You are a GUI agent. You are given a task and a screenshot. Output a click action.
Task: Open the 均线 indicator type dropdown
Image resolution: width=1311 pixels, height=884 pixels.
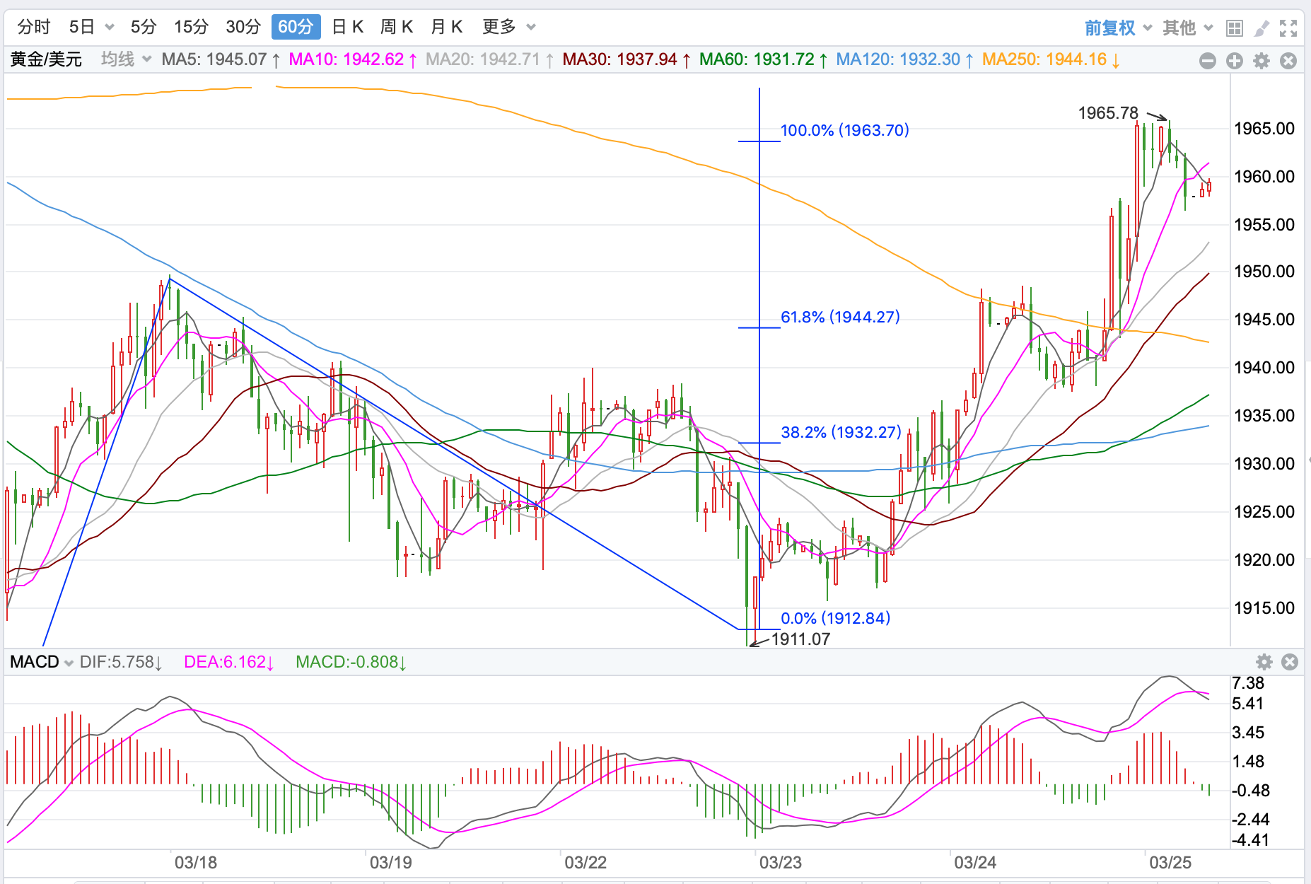tap(126, 59)
